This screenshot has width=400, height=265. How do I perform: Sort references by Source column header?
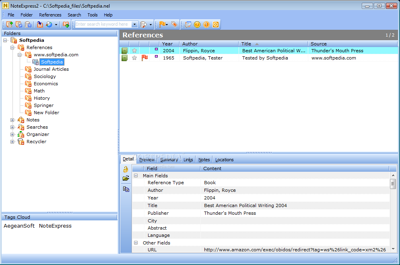pyautogui.click(x=353, y=44)
